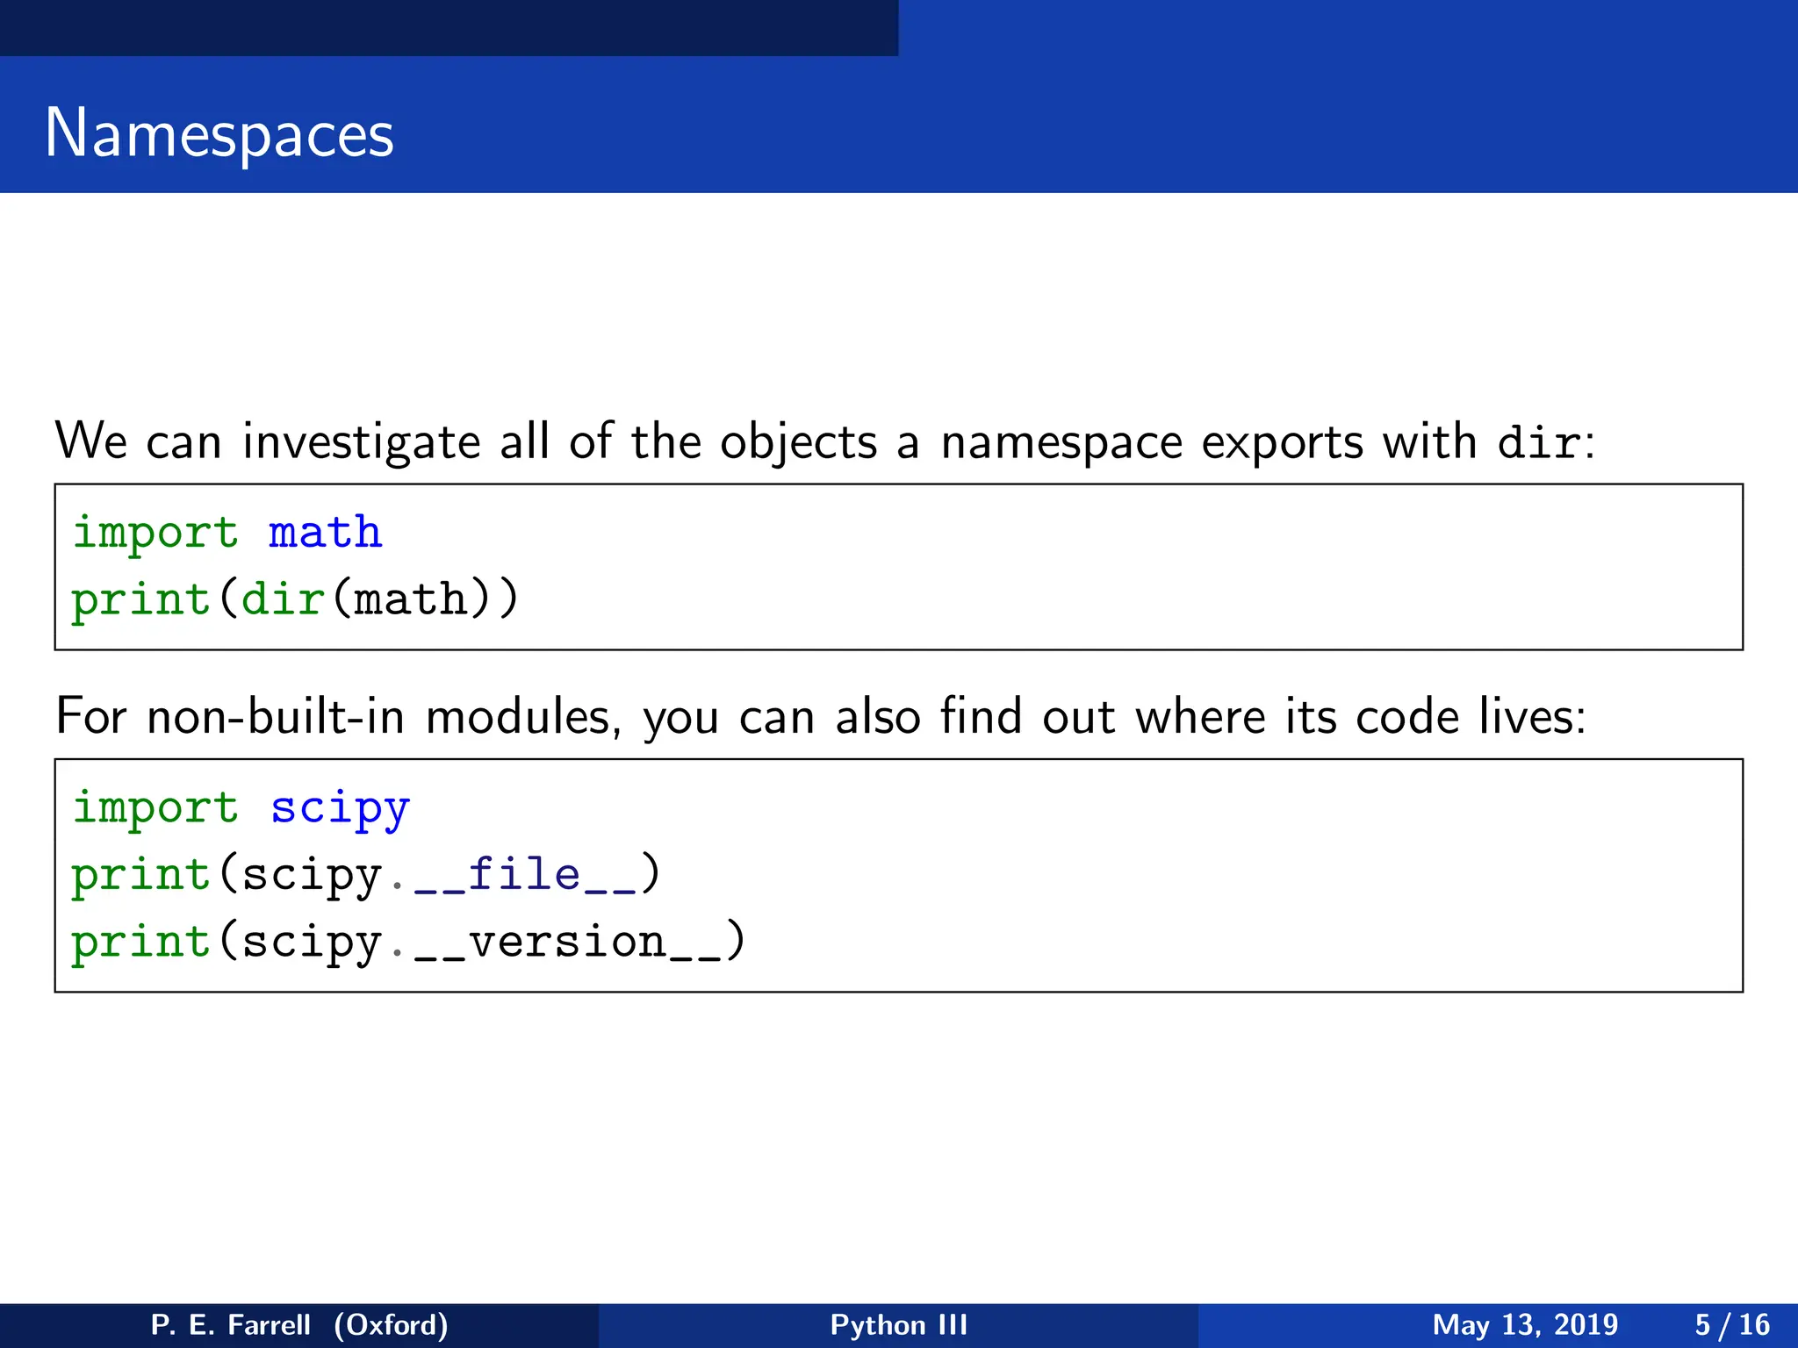This screenshot has width=1798, height=1348.
Task: Click the 'import scipy' code line
Action: [241, 808]
